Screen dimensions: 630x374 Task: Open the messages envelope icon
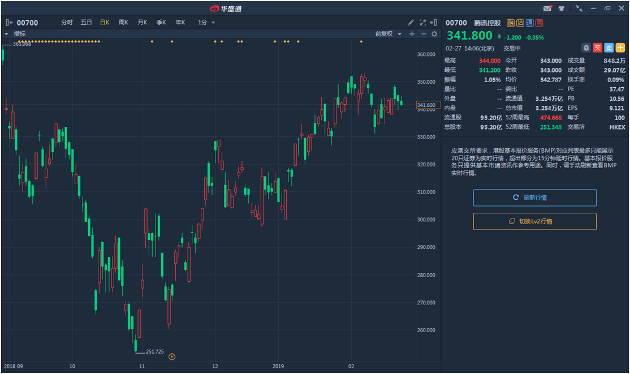point(547,8)
